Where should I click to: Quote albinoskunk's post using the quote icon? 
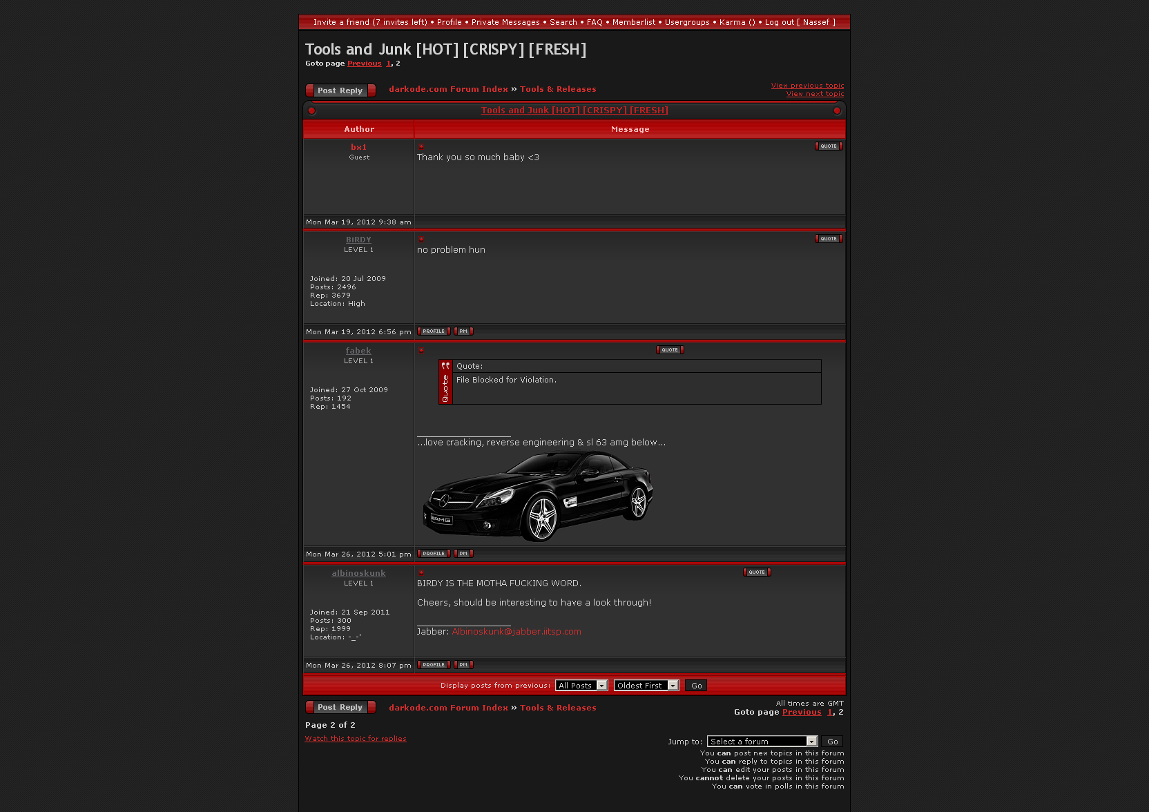756,572
